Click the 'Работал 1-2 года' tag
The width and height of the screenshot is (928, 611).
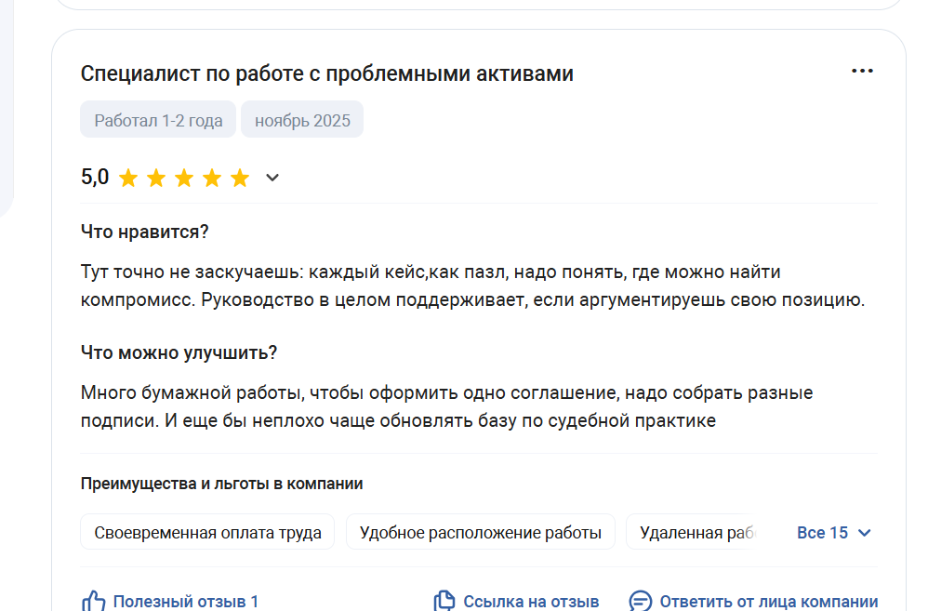coord(158,120)
